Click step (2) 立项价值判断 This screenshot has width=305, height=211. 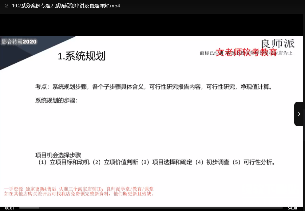click(116, 162)
